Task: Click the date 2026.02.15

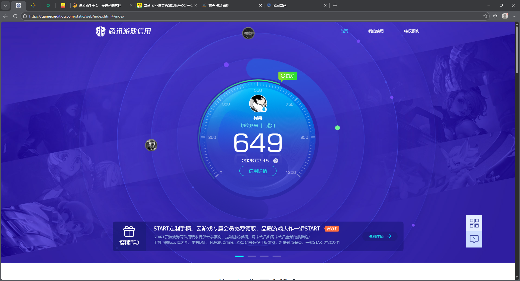Action: coord(255,161)
